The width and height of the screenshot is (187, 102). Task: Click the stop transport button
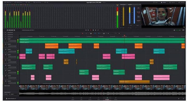tap(93, 30)
